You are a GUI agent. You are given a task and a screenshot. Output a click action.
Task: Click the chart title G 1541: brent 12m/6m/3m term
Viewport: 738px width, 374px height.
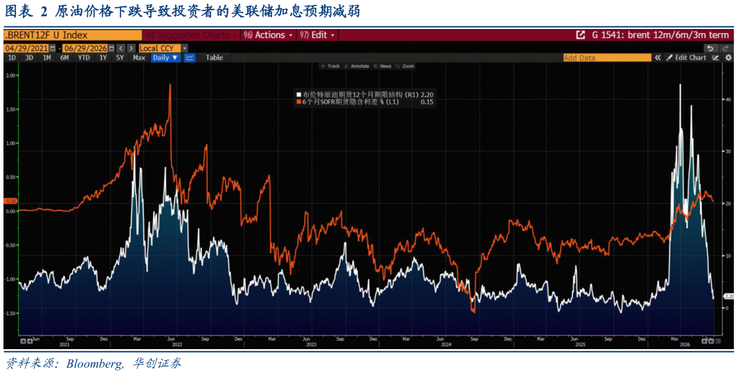pos(661,35)
